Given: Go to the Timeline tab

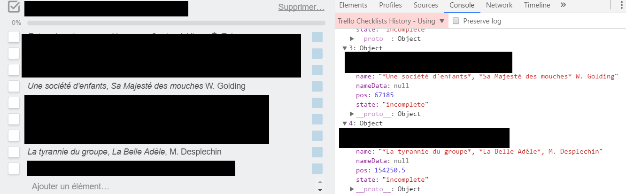Looking at the screenshot, I should click(x=537, y=5).
